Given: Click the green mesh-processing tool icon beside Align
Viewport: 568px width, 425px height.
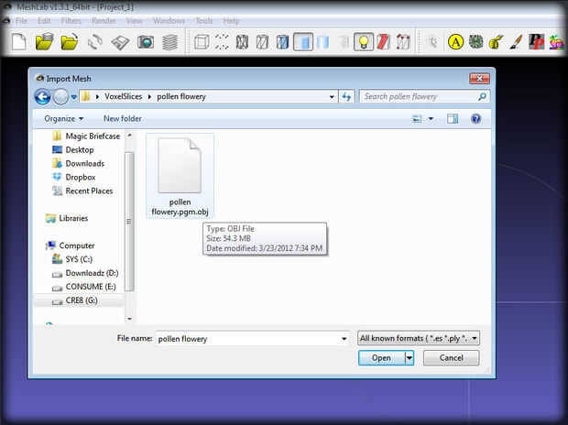Looking at the screenshot, I should click(476, 42).
